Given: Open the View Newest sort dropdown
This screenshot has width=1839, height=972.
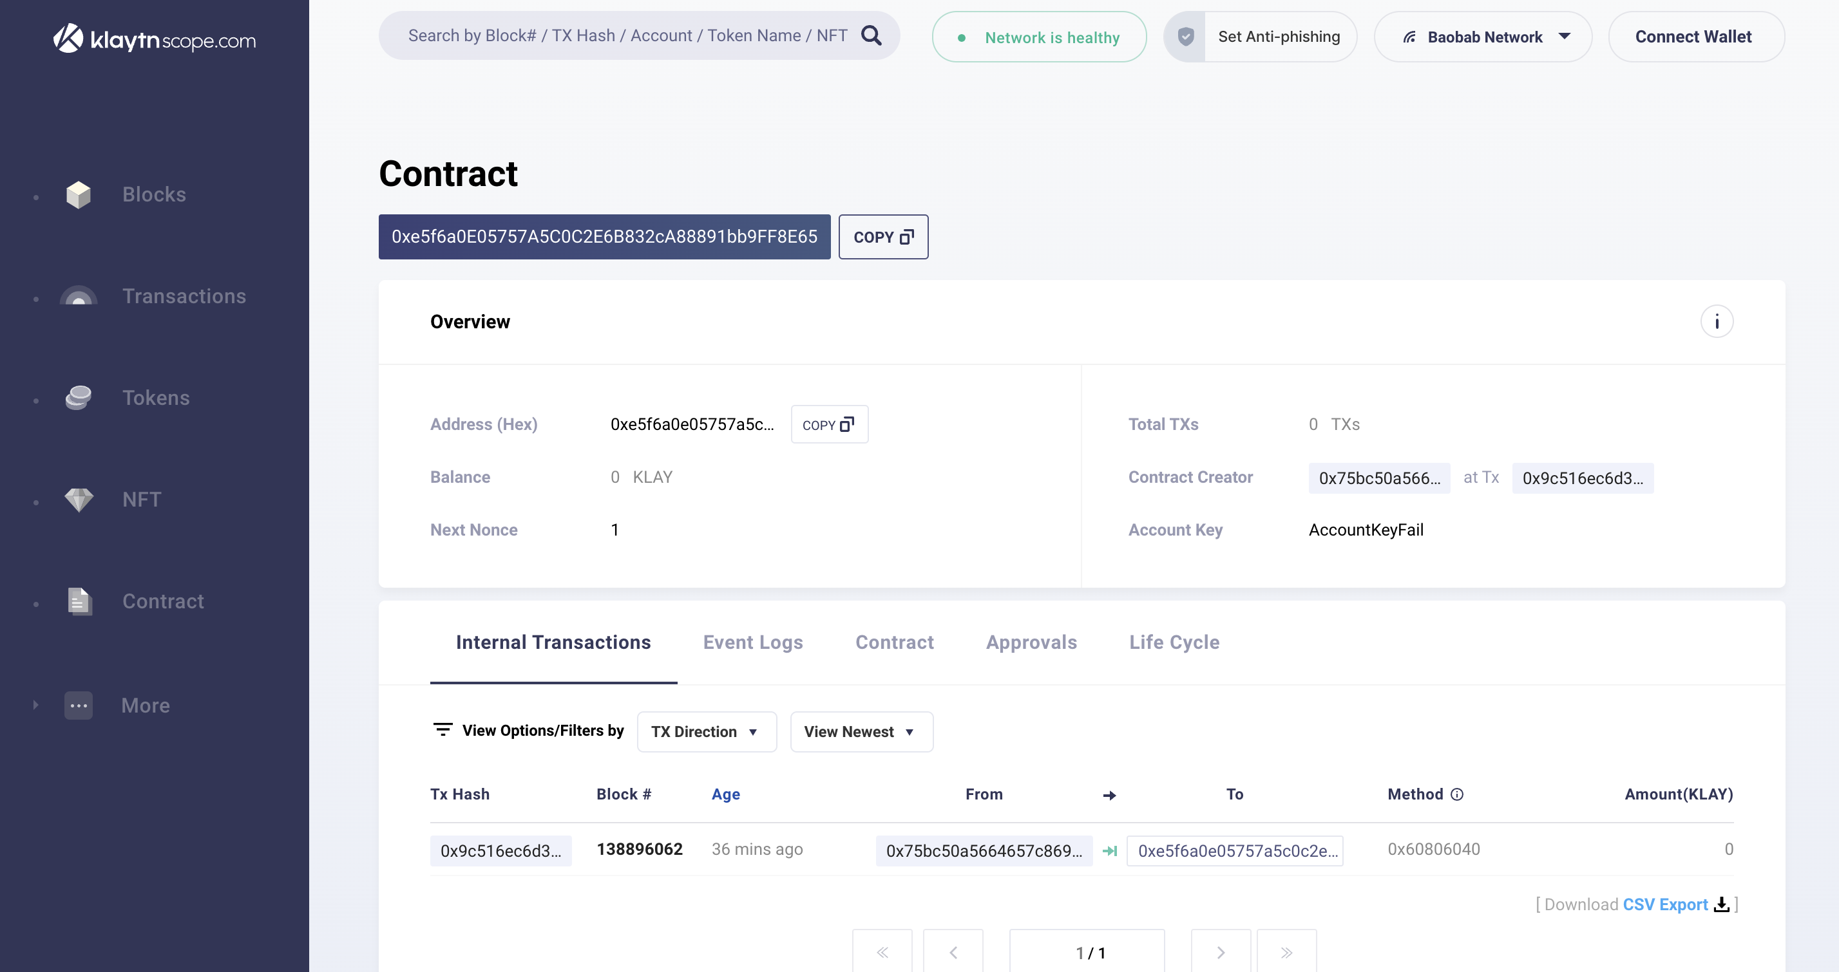Looking at the screenshot, I should (861, 731).
